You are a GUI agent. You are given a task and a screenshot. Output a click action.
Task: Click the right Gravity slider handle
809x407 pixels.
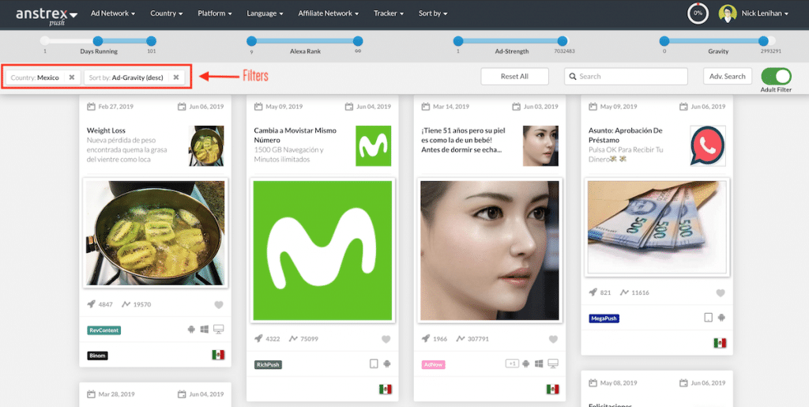(763, 41)
